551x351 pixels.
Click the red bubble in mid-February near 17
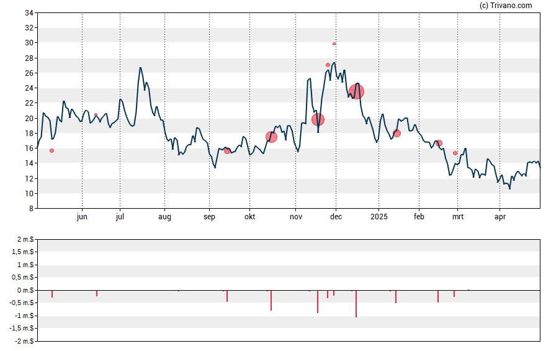[x=439, y=143]
